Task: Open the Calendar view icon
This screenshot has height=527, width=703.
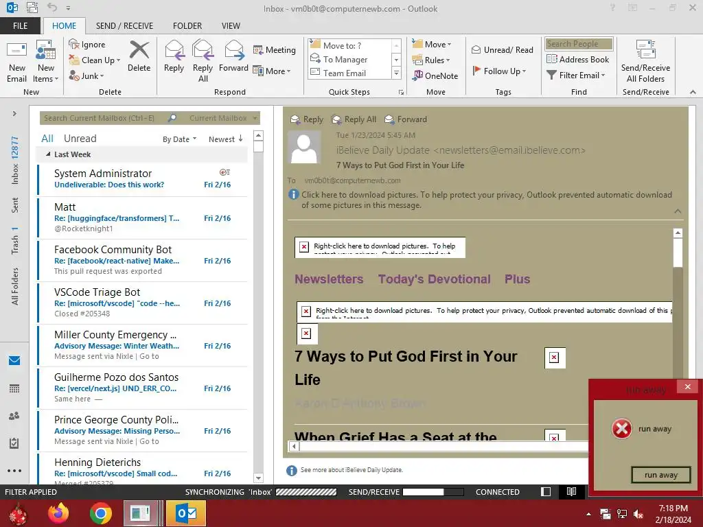Action: point(14,388)
